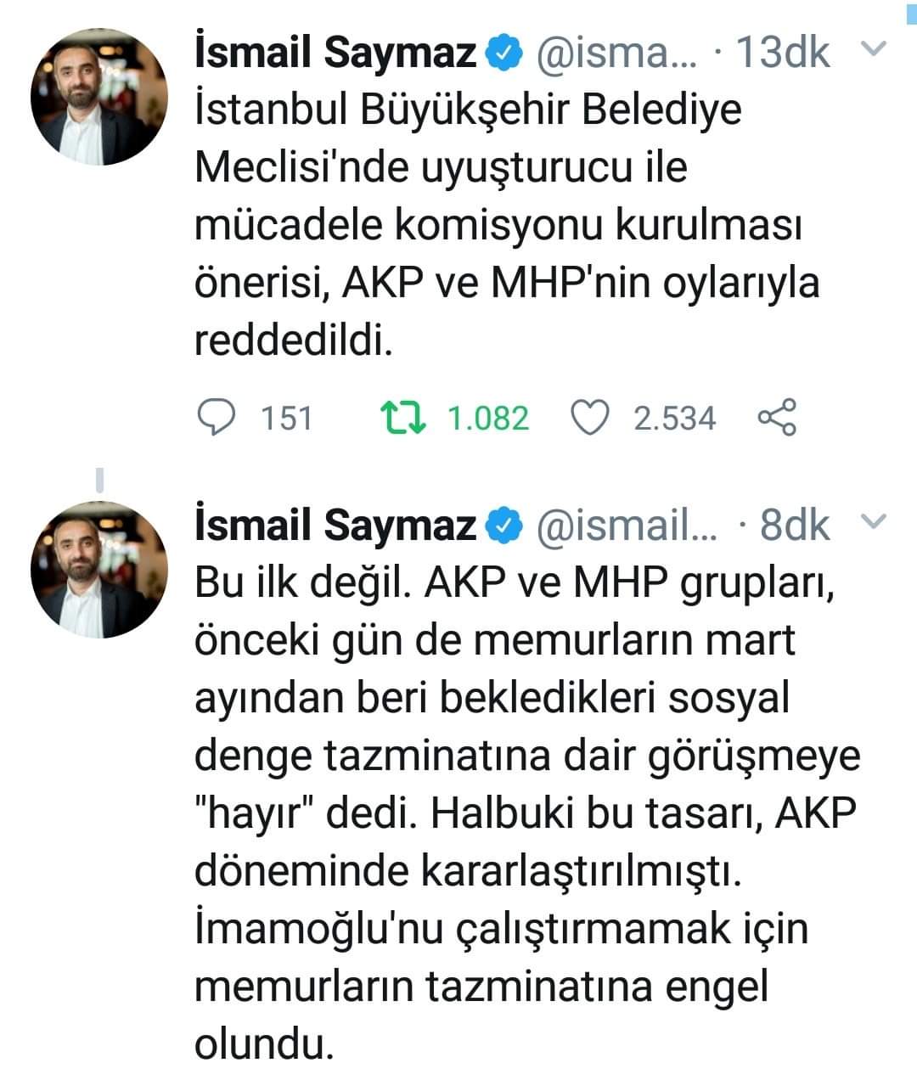
Task: Open the reply icon on the first tweet
Action: 216,418
